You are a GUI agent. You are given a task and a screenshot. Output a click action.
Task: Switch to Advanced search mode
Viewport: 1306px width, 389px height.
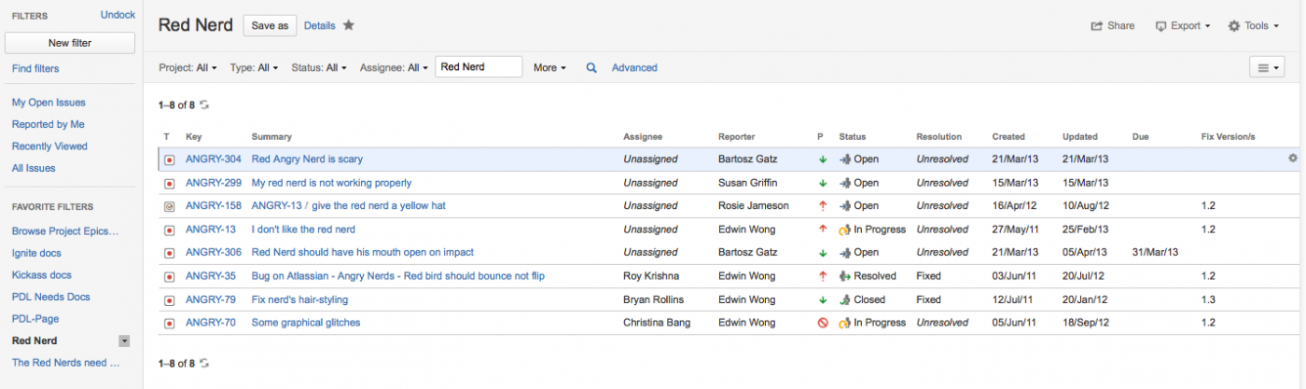point(634,68)
